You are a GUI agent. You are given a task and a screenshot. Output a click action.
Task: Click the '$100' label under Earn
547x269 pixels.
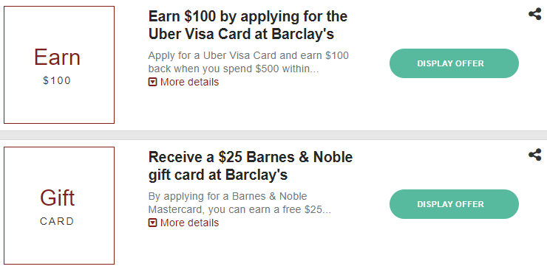point(57,81)
